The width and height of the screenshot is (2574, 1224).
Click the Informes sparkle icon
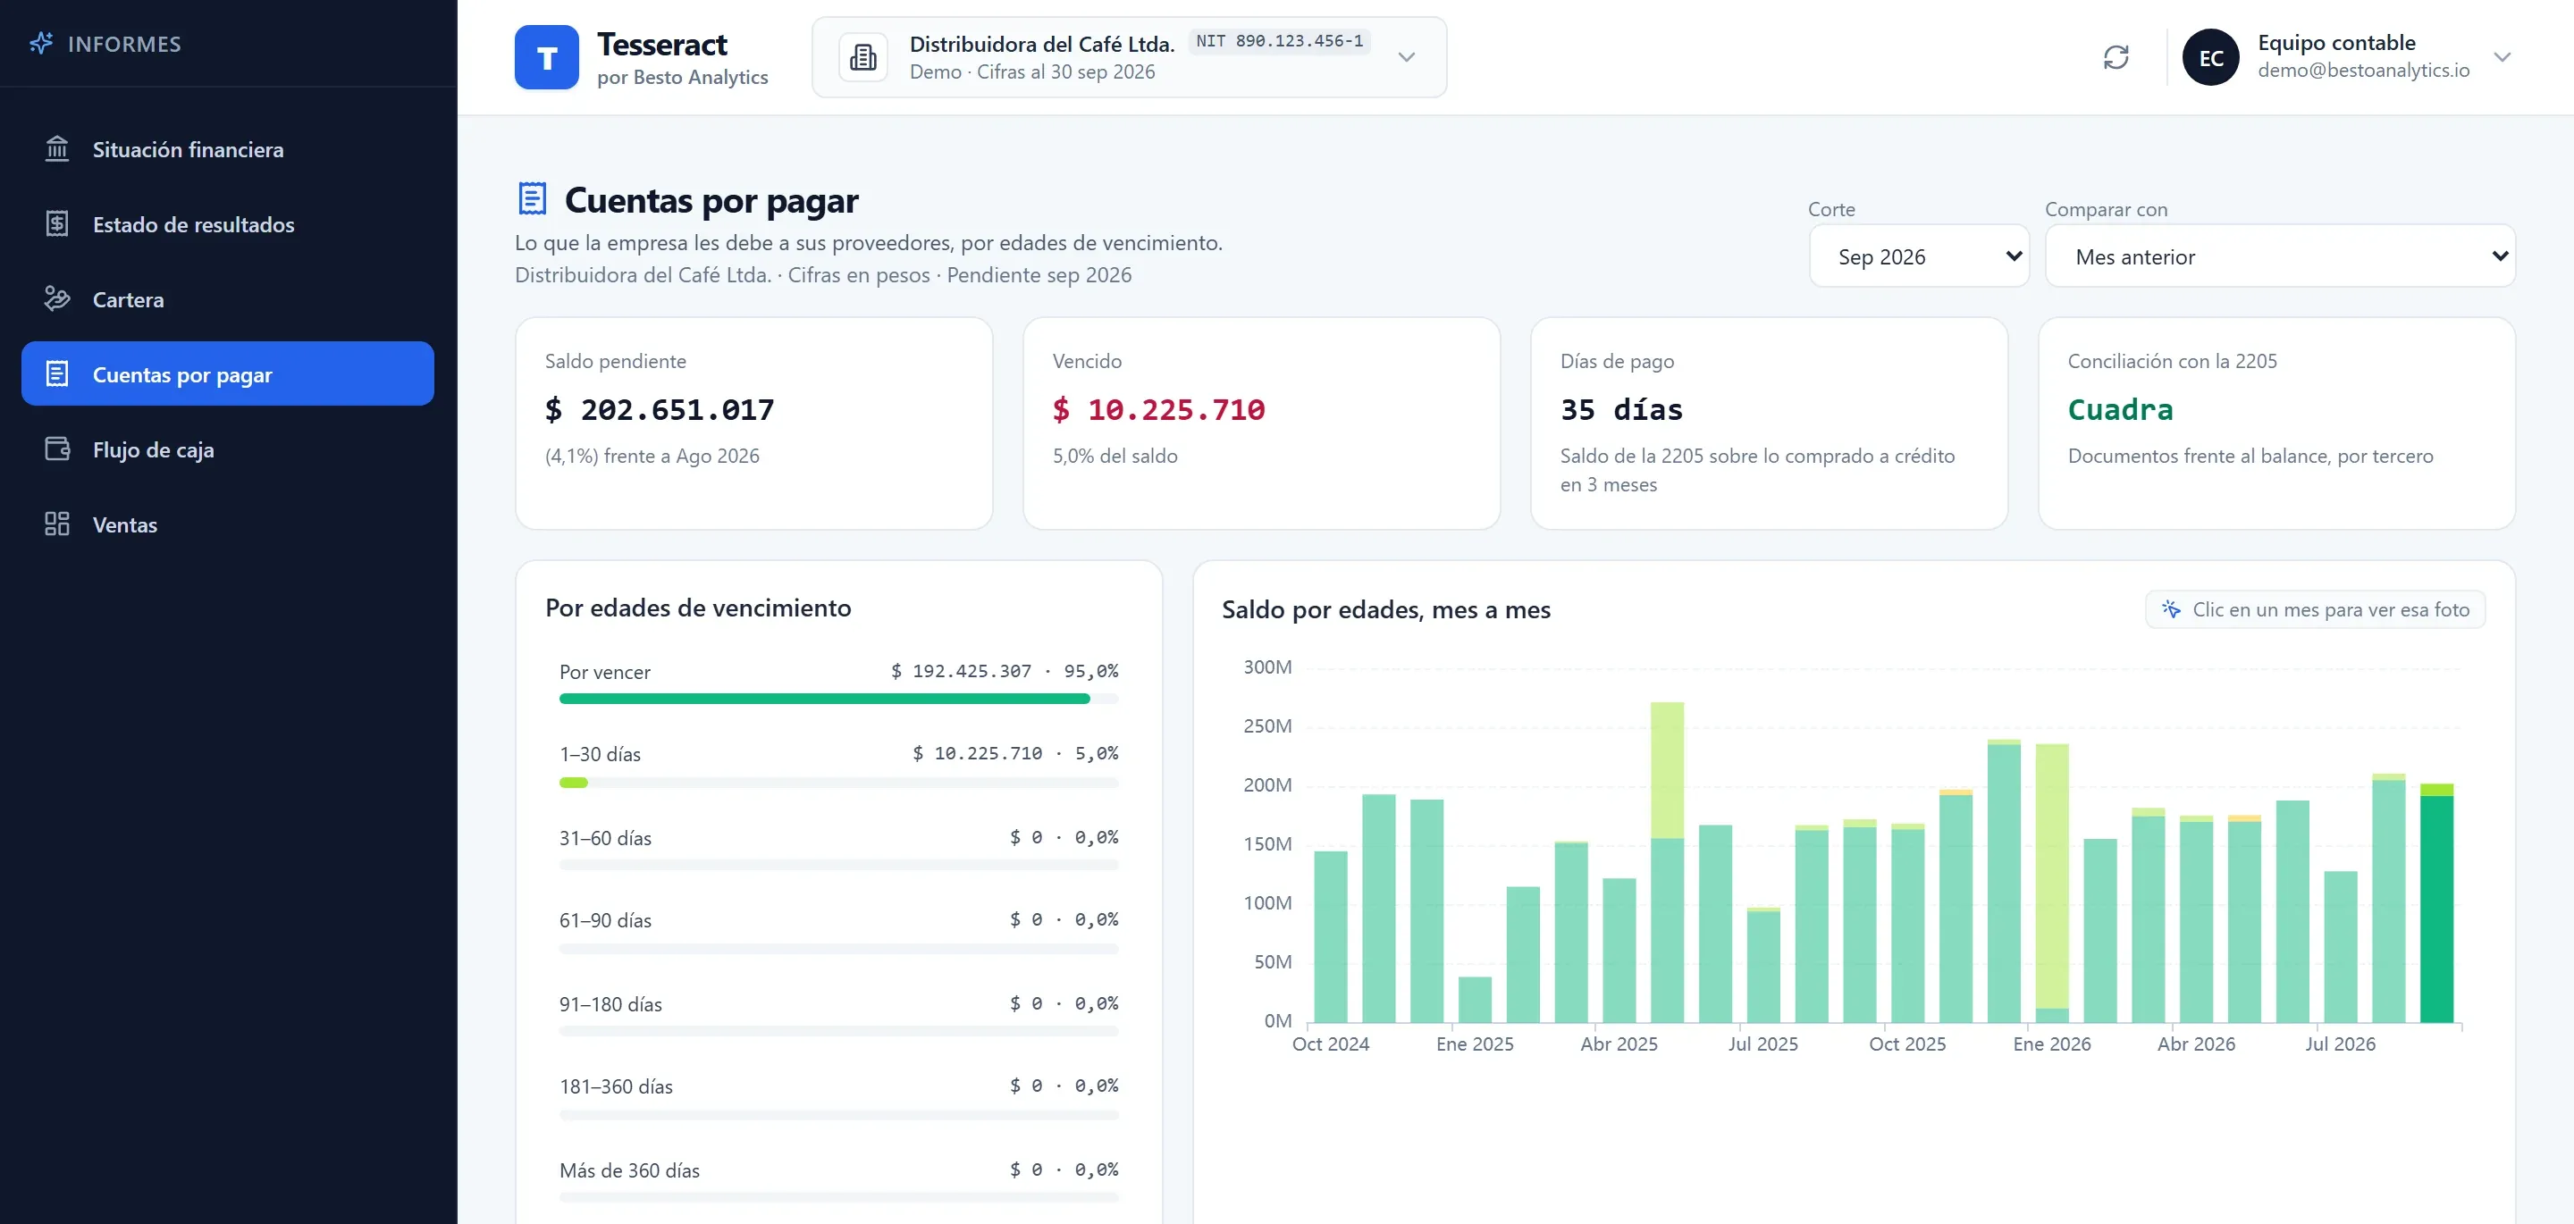coord(41,43)
